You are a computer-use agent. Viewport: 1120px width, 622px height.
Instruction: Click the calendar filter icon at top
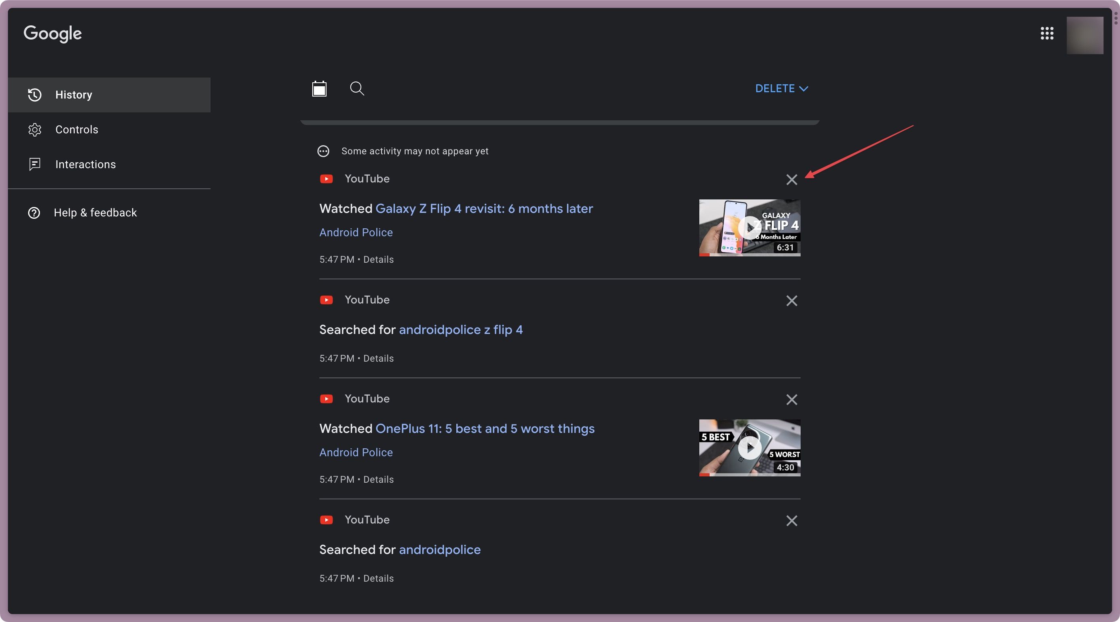(x=319, y=88)
